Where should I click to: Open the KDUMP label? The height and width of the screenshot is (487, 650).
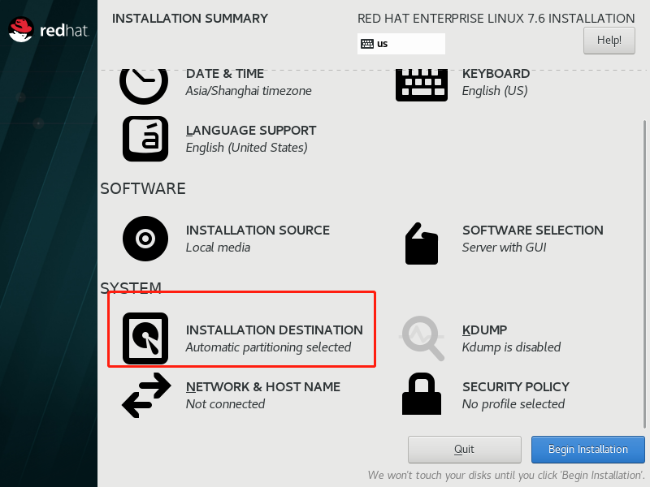484,330
